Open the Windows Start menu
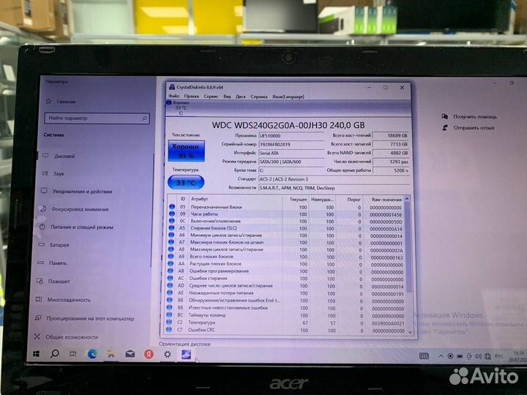The height and width of the screenshot is (395, 527). click(37, 354)
